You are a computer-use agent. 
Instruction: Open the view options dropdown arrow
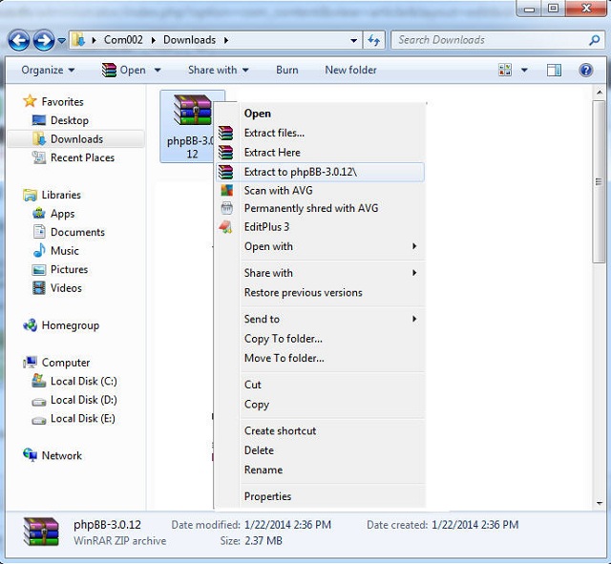pyautogui.click(x=524, y=70)
